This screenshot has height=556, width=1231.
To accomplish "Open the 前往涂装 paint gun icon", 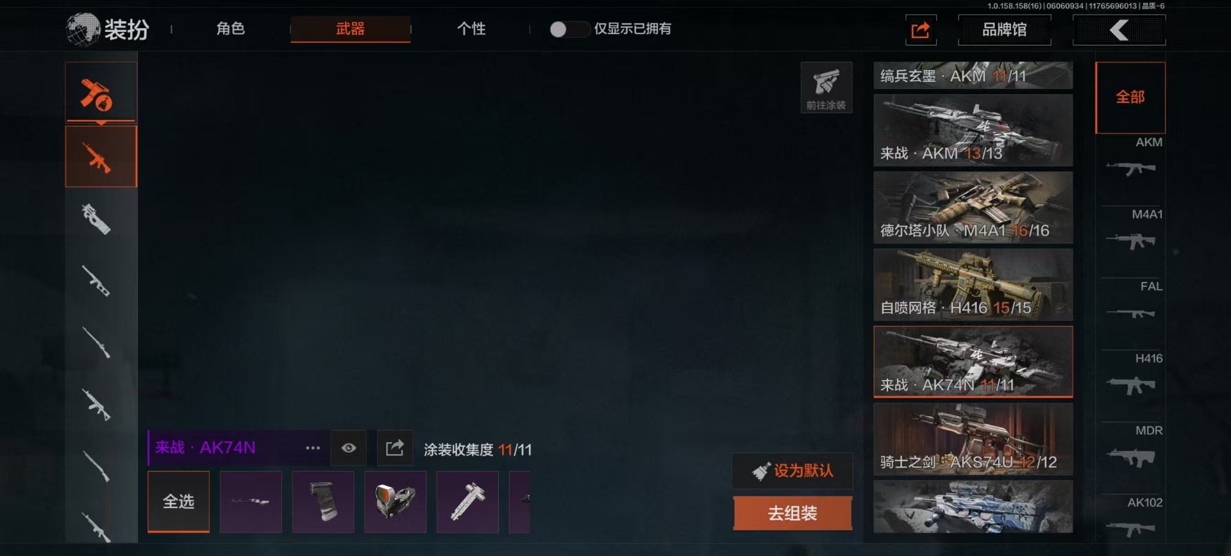I will point(826,87).
